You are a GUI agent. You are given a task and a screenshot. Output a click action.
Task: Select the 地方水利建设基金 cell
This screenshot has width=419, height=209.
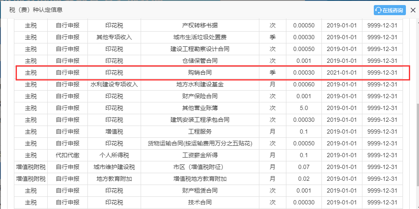click(200, 85)
